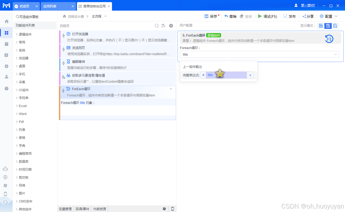Click the Windows icon in bottom bar
This screenshot has height=212, width=345.
coord(164,209)
